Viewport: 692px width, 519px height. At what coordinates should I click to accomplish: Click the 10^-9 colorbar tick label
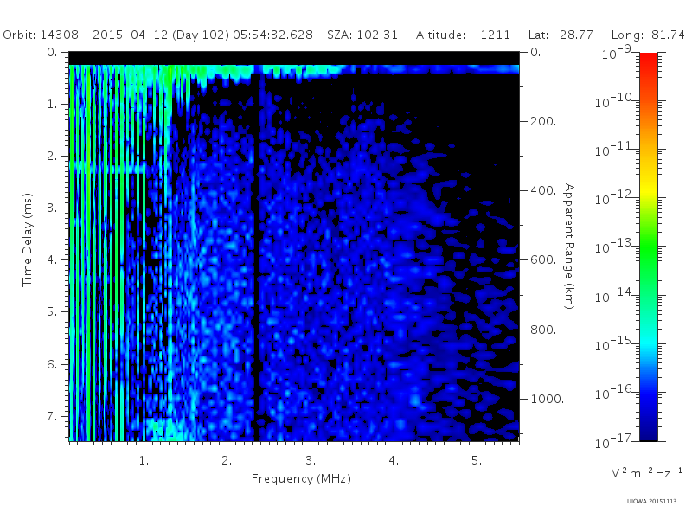coord(617,53)
